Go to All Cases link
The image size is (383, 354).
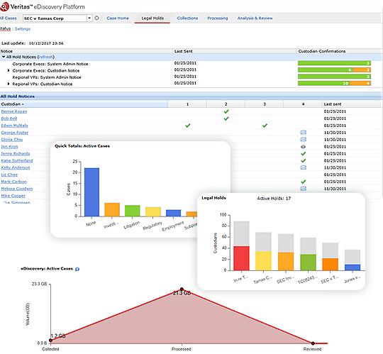tap(9, 18)
